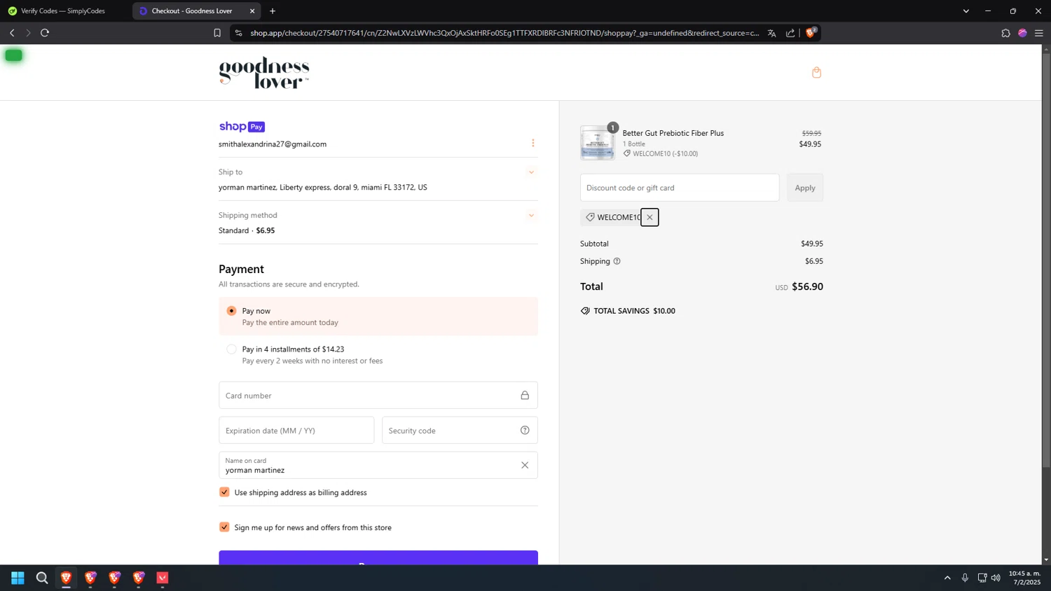Screen dimensions: 1051x591
Task: Click the page vertical scrollbar
Action: tap(1046, 259)
